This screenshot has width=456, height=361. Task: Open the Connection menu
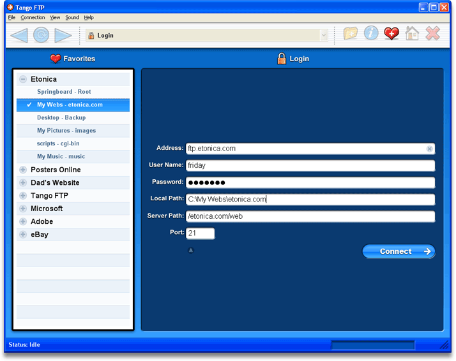33,17
